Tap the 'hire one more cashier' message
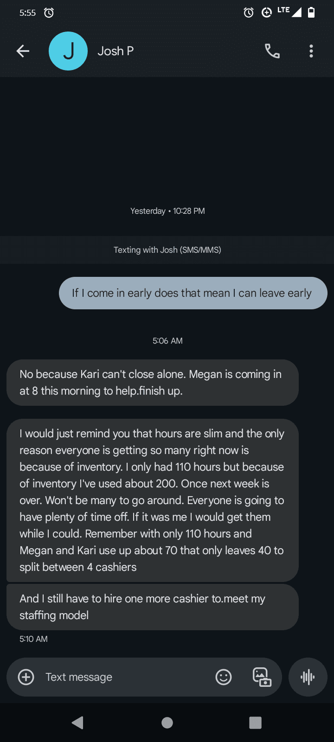The height and width of the screenshot is (742, 334). (152, 607)
